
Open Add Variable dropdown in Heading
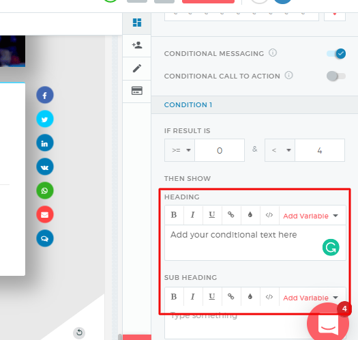pos(310,216)
